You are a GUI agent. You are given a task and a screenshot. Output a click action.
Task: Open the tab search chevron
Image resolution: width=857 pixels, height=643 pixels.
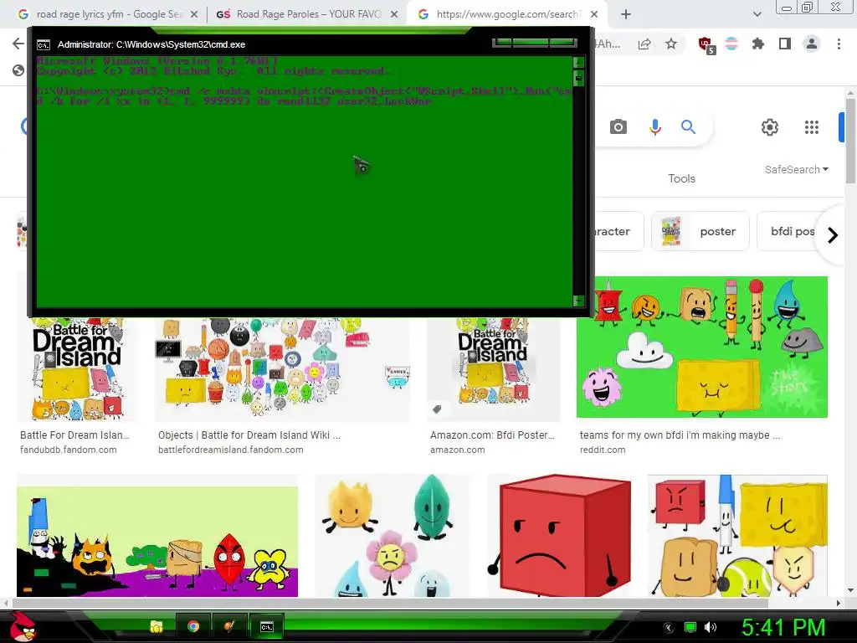click(x=757, y=15)
